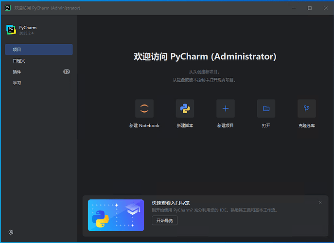Click the 新建 Notebook Jupyter icon
The height and width of the screenshot is (243, 334).
[144, 108]
